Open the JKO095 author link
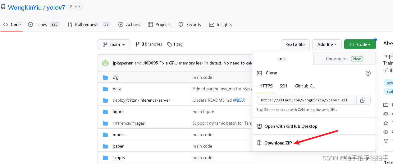Viewport: 393px width, 164px height. pyautogui.click(x=151, y=63)
